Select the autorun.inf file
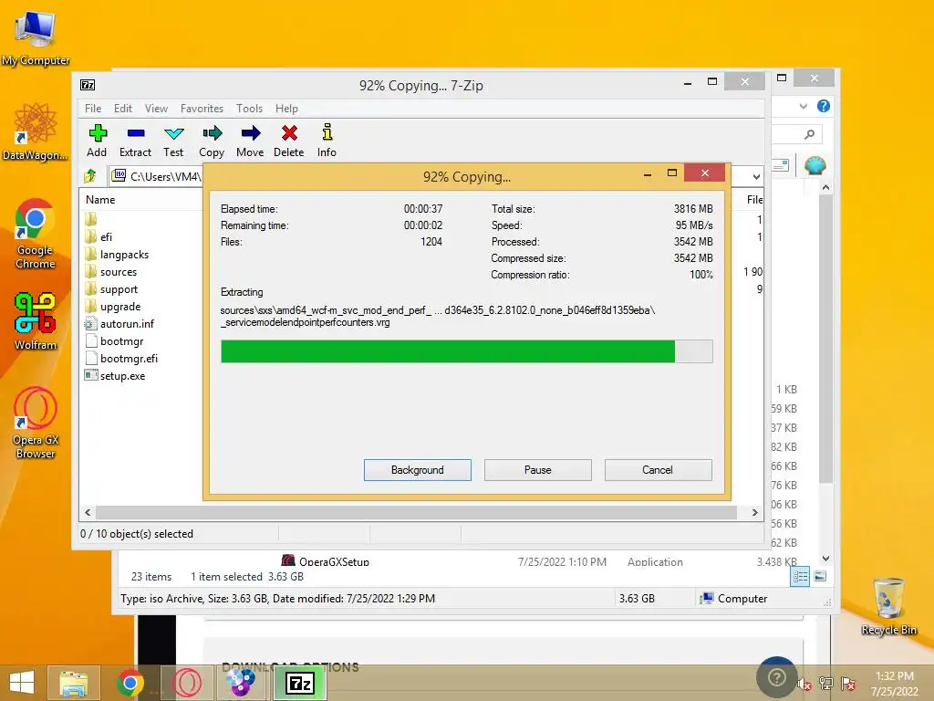The height and width of the screenshot is (701, 934). coord(119,324)
